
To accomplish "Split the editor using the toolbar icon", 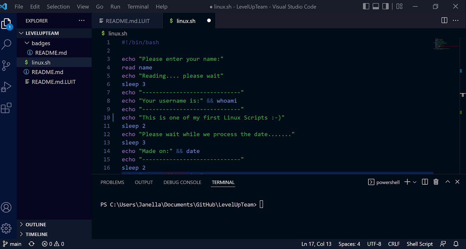I will [x=444, y=20].
